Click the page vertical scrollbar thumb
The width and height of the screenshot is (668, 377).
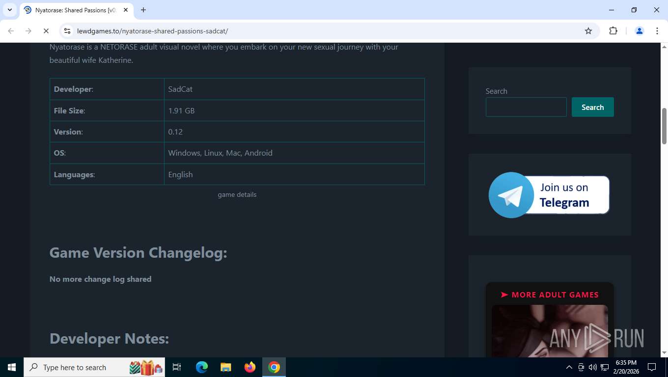(664, 126)
